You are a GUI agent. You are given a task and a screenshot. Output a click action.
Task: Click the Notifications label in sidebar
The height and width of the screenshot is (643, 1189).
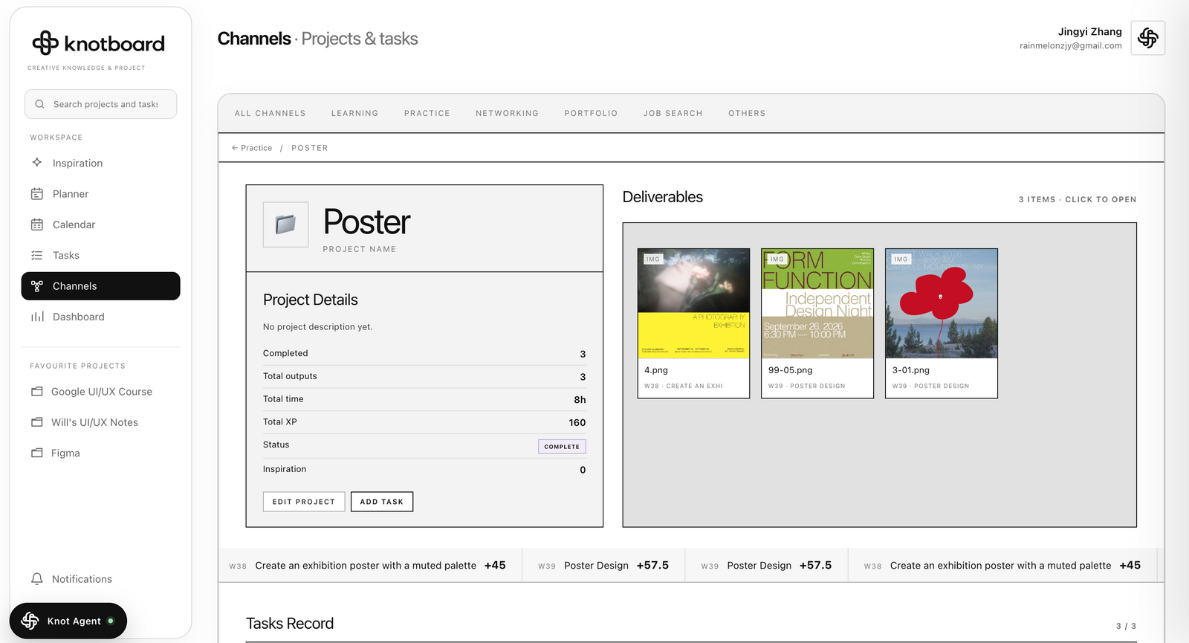pos(82,579)
